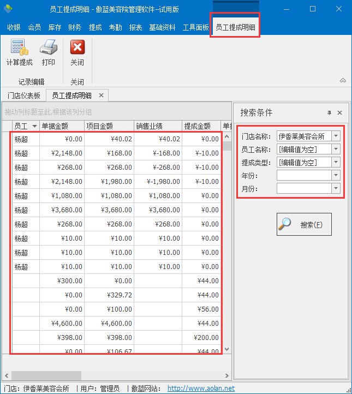Open the 年份 dropdown
This screenshot has width=352, height=394.
click(336, 175)
